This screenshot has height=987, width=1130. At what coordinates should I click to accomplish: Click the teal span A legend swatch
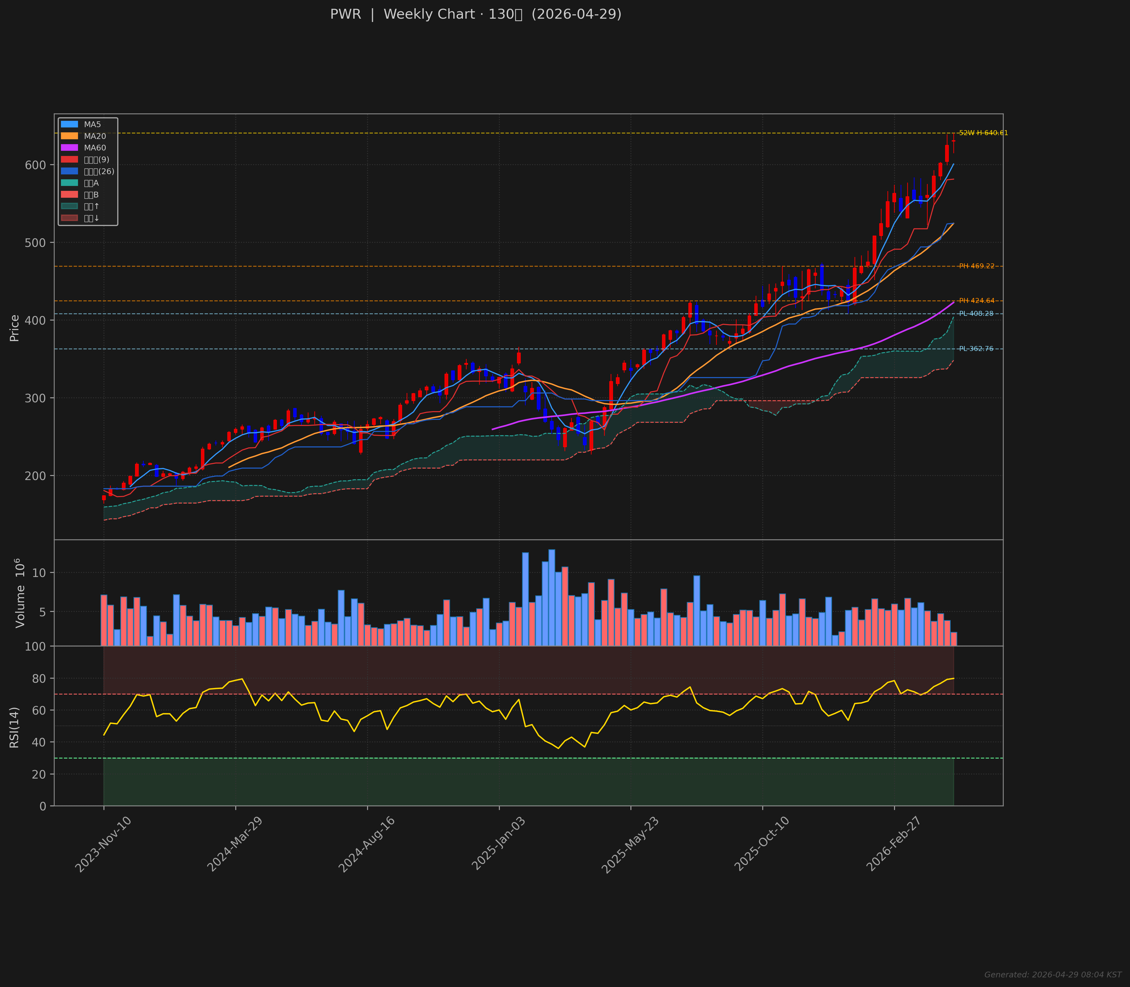(x=69, y=183)
